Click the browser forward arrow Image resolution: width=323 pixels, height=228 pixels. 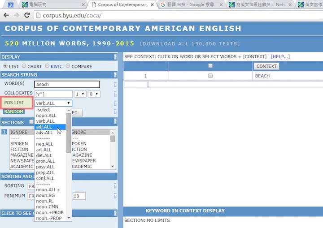[17, 15]
